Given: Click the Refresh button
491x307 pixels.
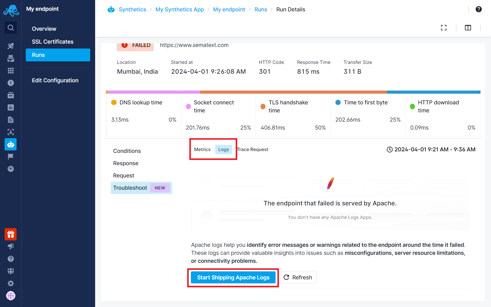Looking at the screenshot, I should [x=298, y=278].
